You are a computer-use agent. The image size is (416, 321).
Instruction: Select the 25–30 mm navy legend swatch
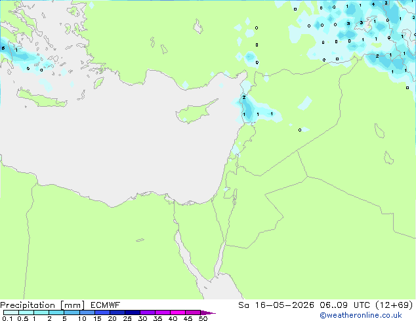(133, 312)
